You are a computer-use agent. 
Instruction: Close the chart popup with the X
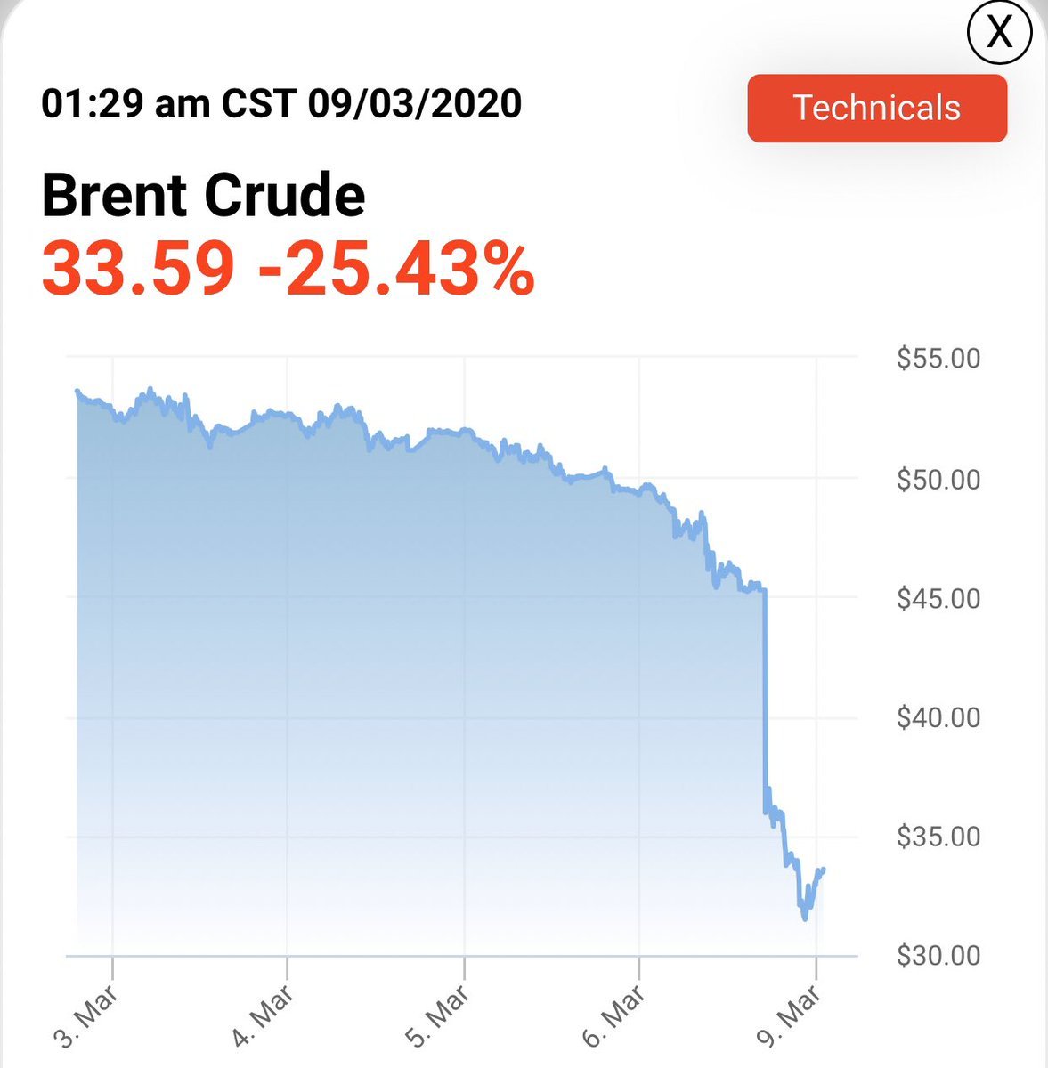(999, 34)
